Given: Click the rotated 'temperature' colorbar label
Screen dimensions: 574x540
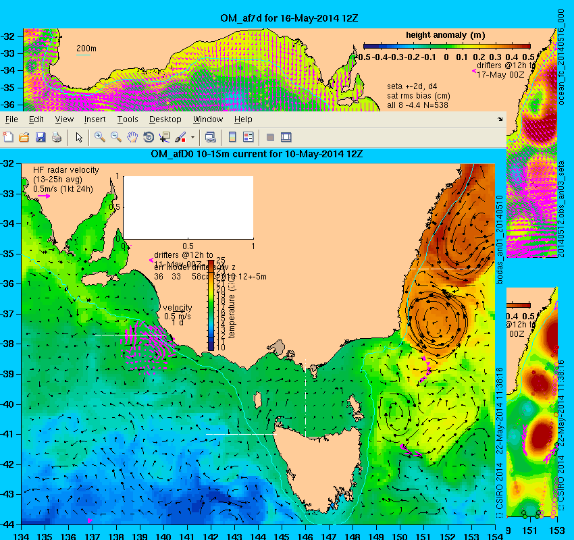Looking at the screenshot, I should 232,316.
